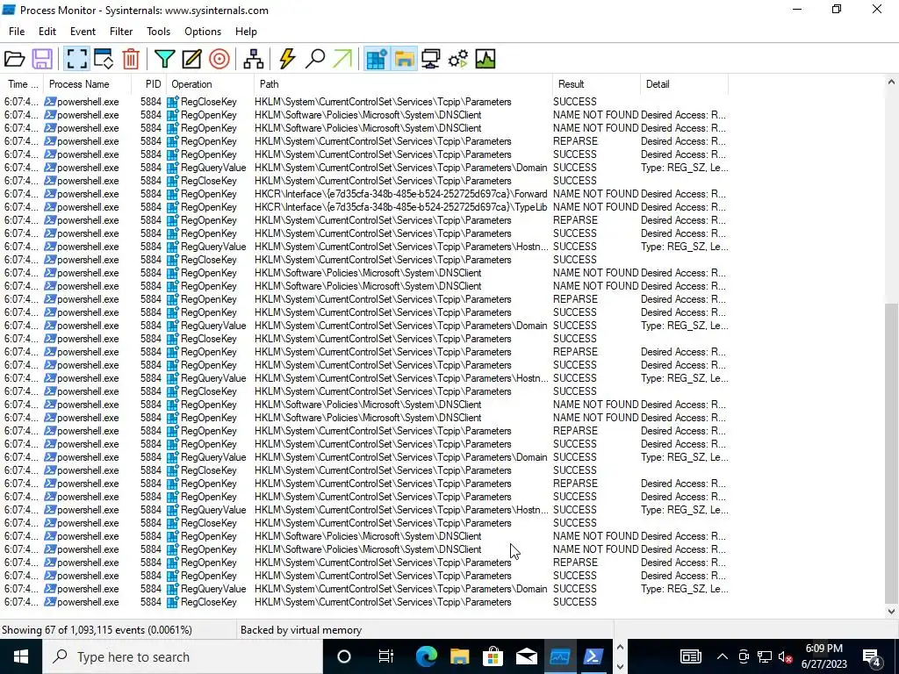This screenshot has width=899, height=674.
Task: Sort by PID column header
Action: 149,83
